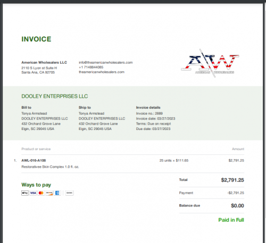Click item code AWL-016-A108
The image size is (266, 243).
(34, 160)
